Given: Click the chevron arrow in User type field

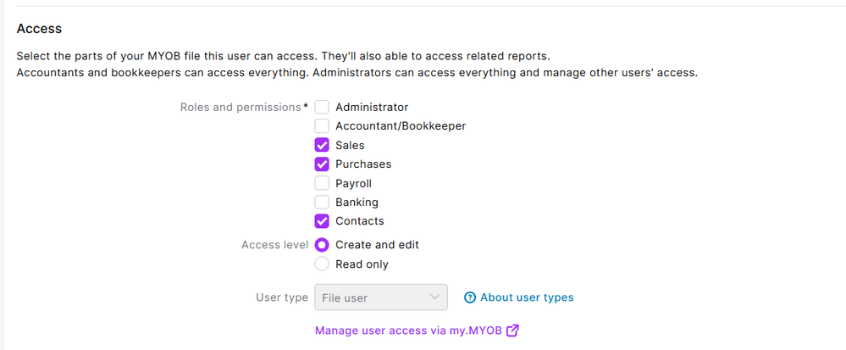Looking at the screenshot, I should pos(435,297).
